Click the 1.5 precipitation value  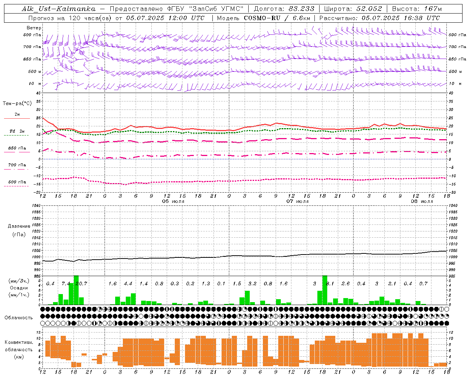pos(237,284)
